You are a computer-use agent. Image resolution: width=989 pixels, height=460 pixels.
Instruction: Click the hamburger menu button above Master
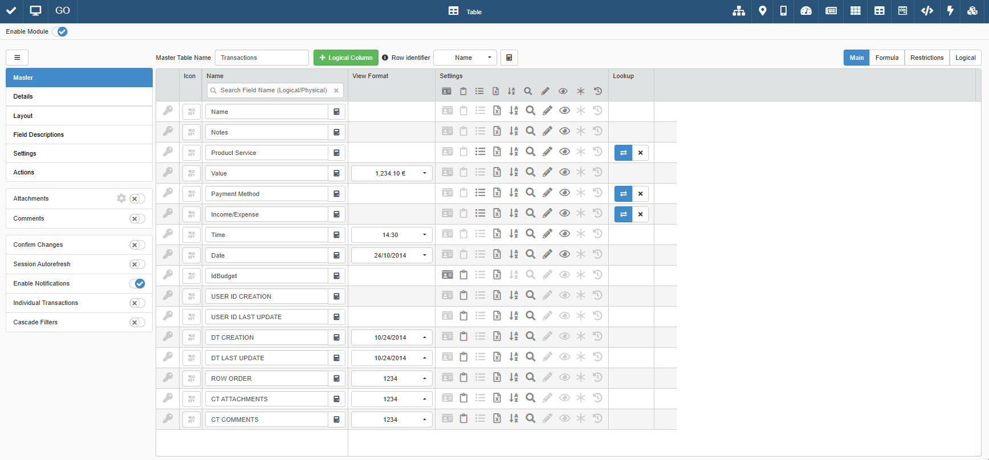pos(17,58)
